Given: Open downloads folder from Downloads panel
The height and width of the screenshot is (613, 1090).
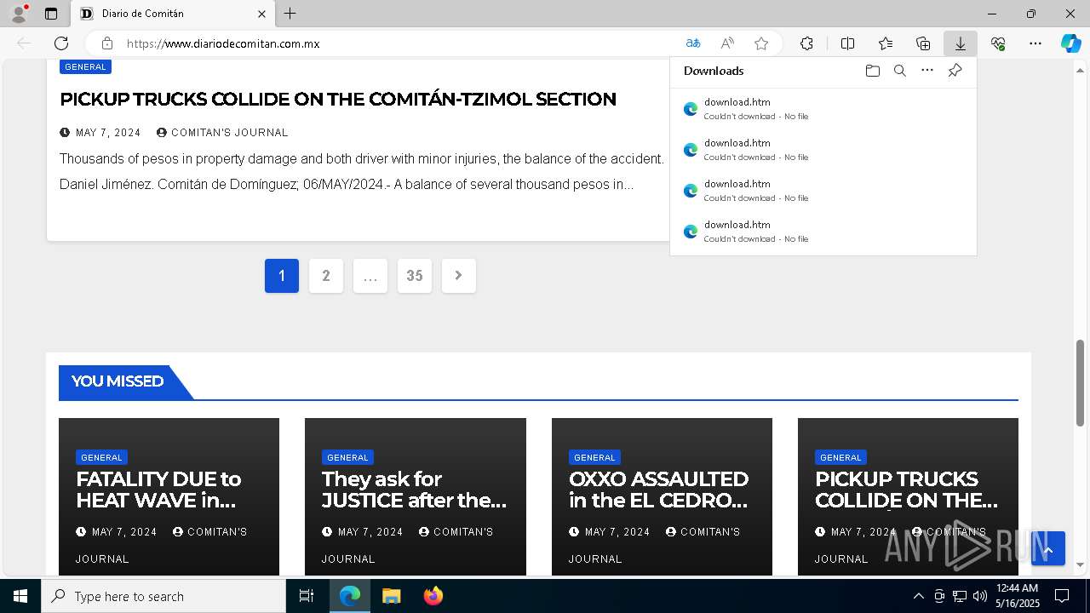Looking at the screenshot, I should [873, 71].
